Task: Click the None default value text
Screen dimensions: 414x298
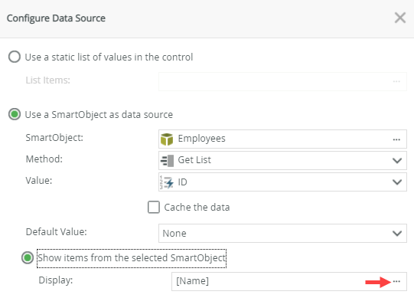Action: point(174,234)
